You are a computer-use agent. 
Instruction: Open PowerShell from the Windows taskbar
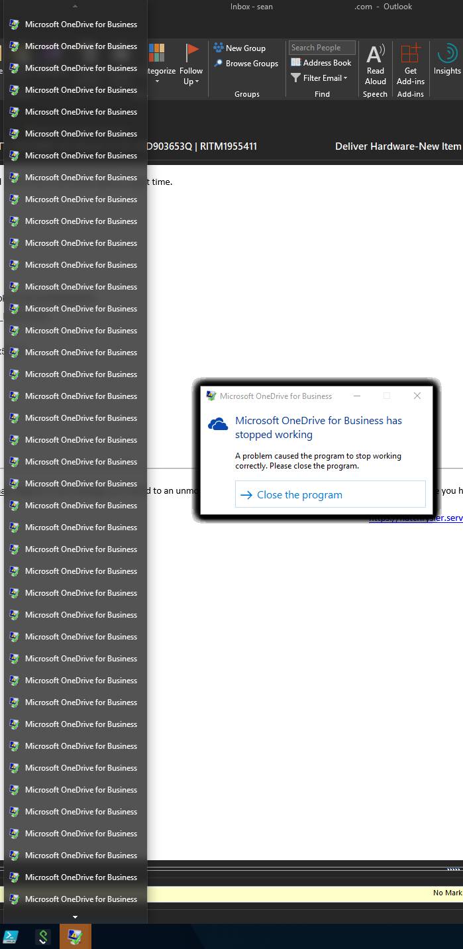pyautogui.click(x=11, y=936)
